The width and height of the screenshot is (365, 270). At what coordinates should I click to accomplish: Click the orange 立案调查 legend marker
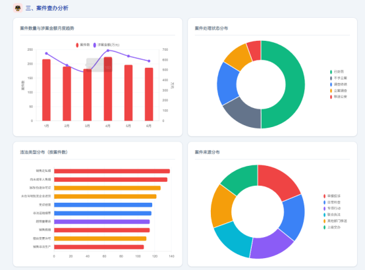[331, 90]
